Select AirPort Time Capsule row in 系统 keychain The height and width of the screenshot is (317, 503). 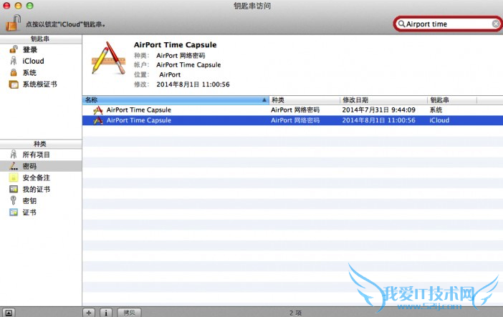click(292, 110)
